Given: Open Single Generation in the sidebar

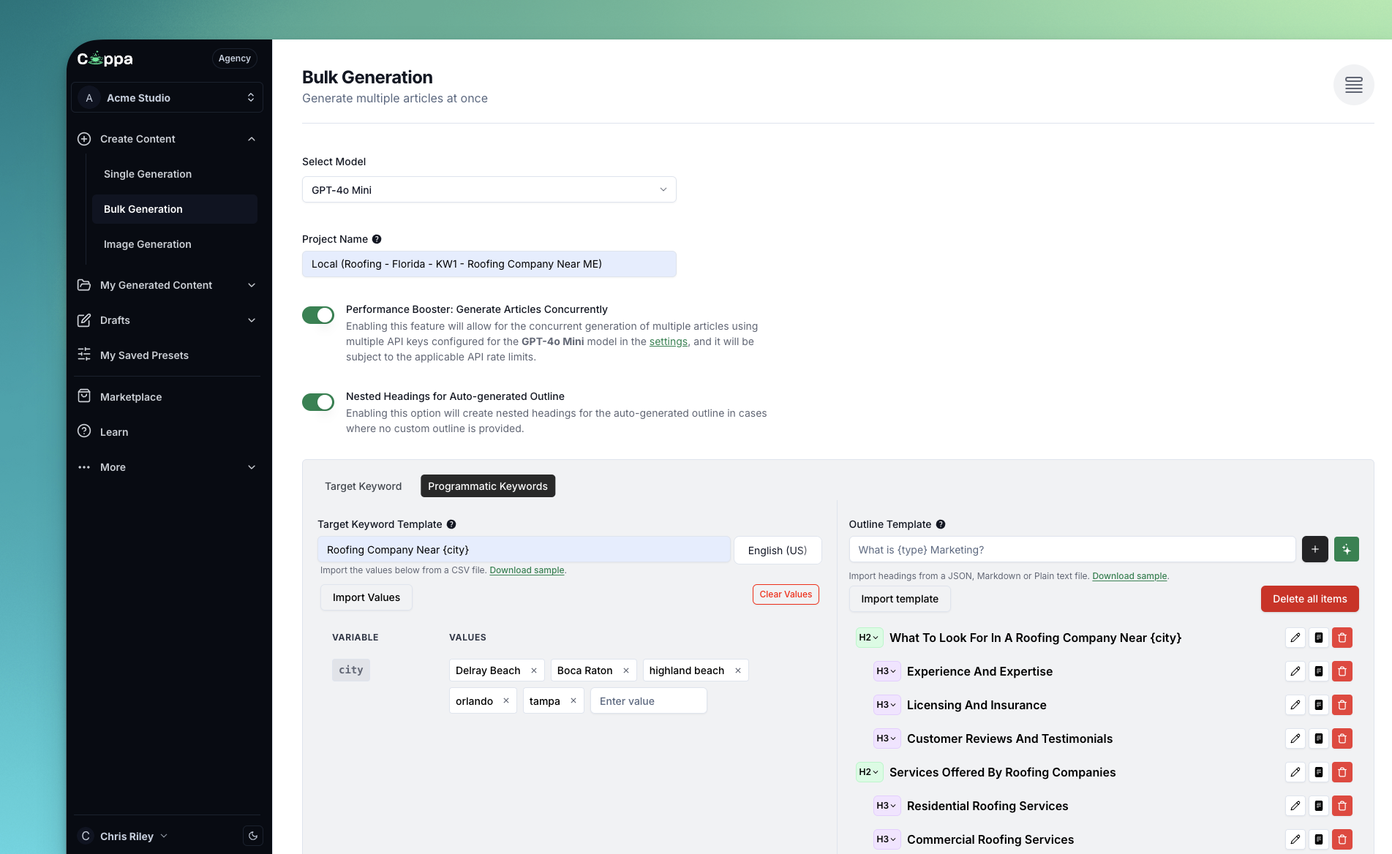Looking at the screenshot, I should point(148,174).
